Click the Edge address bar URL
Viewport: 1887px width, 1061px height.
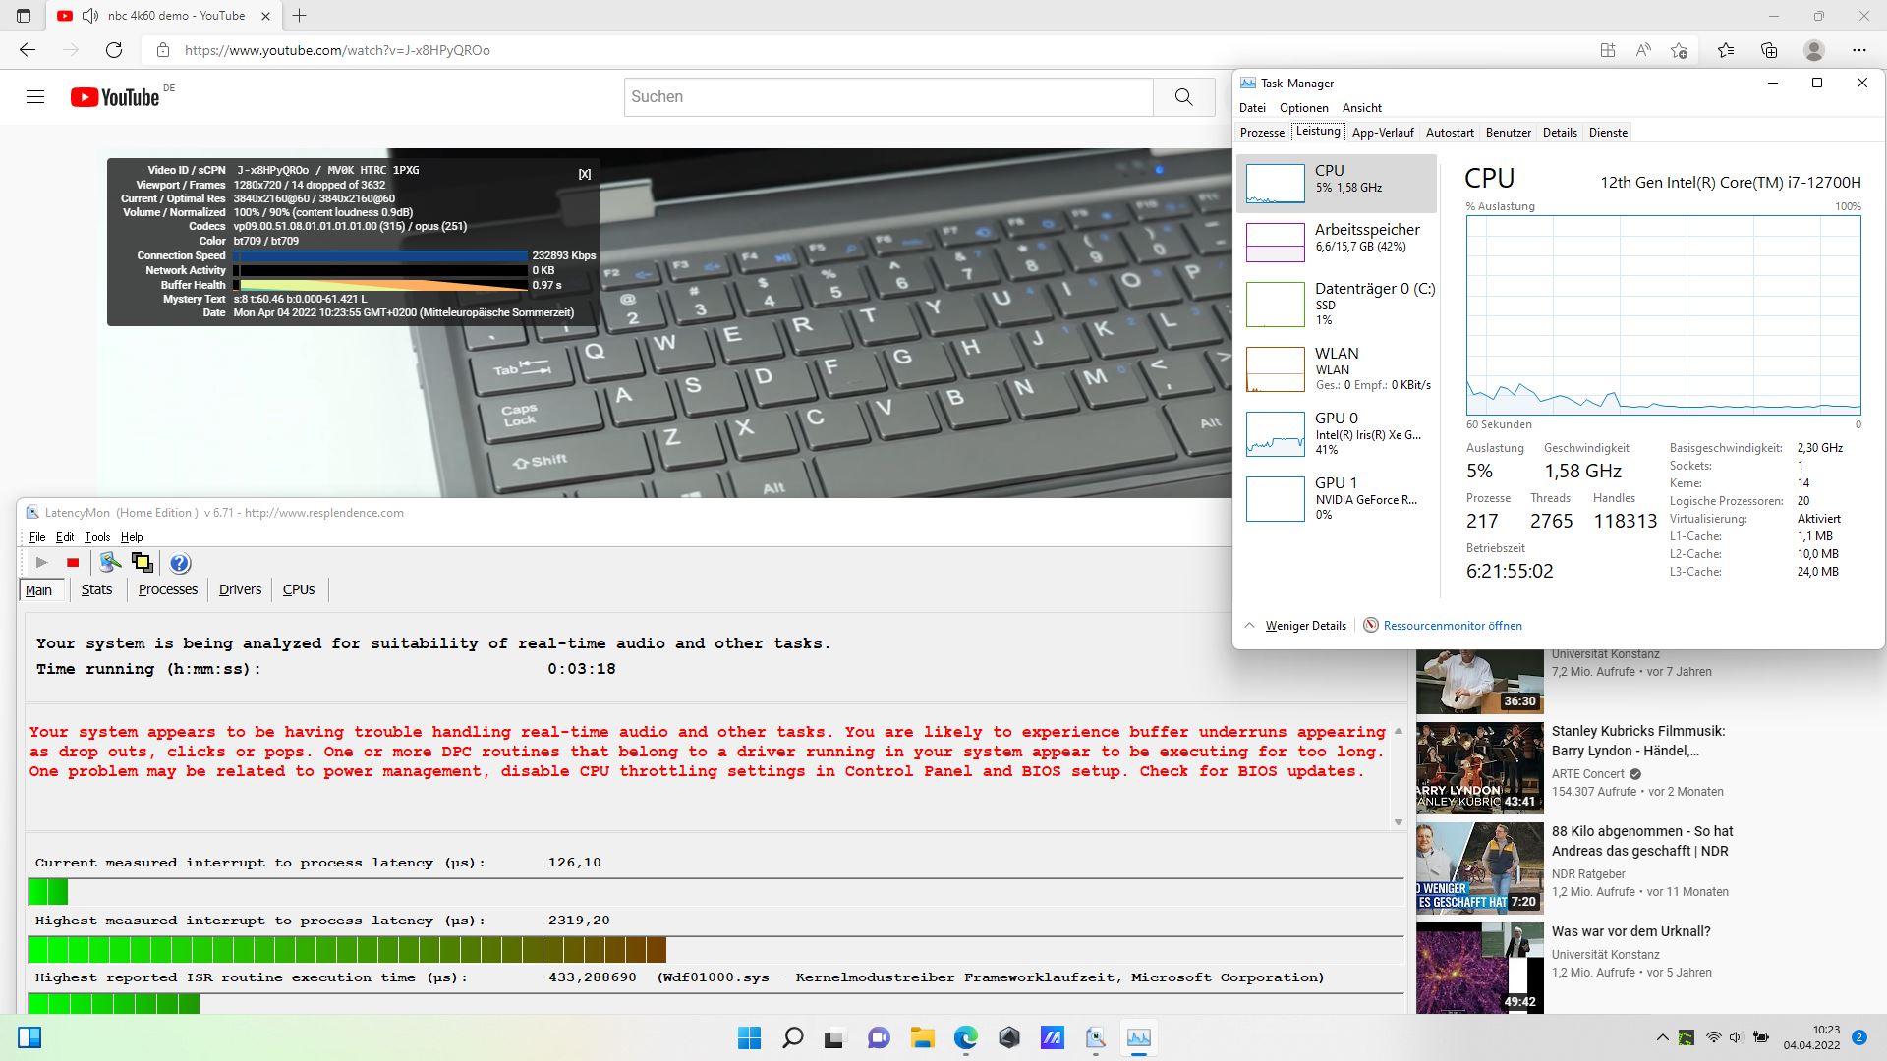337,50
